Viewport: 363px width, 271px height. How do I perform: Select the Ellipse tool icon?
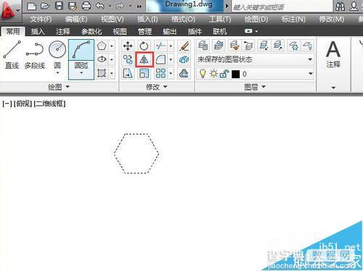pos(102,59)
